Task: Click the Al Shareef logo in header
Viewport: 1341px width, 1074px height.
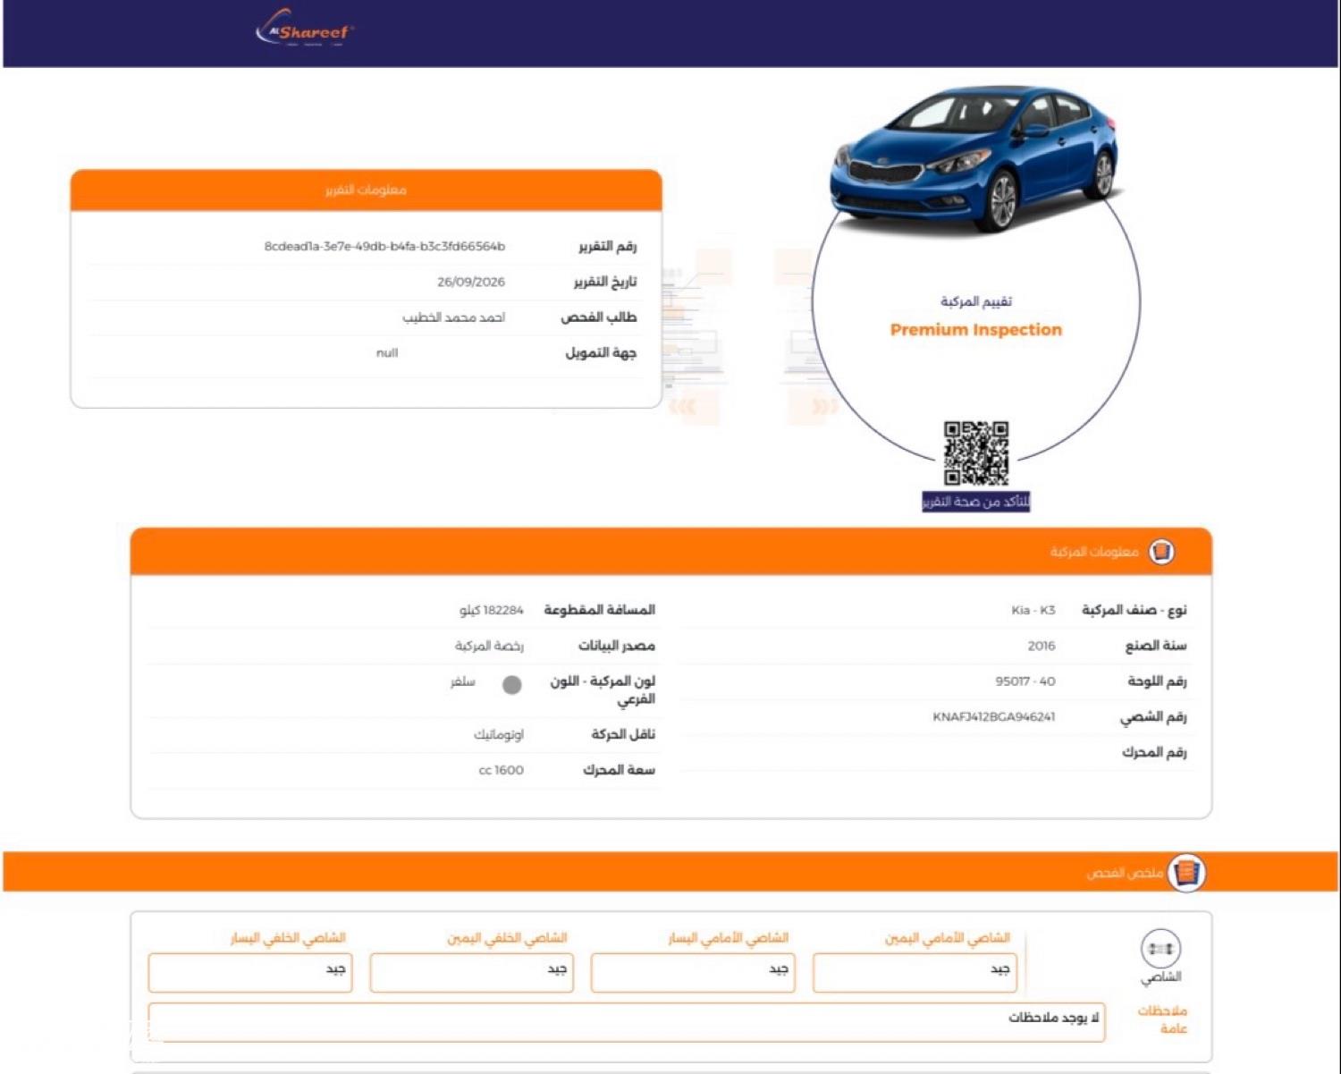Action: click(305, 30)
